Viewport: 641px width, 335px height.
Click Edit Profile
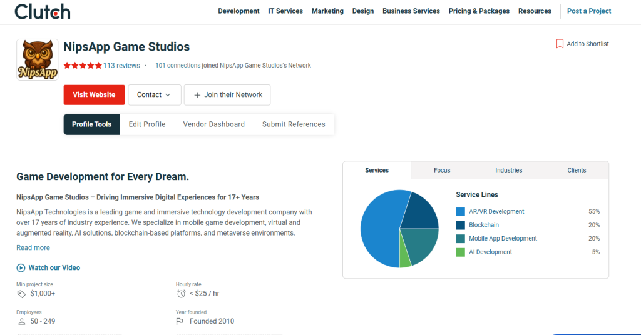pos(147,124)
